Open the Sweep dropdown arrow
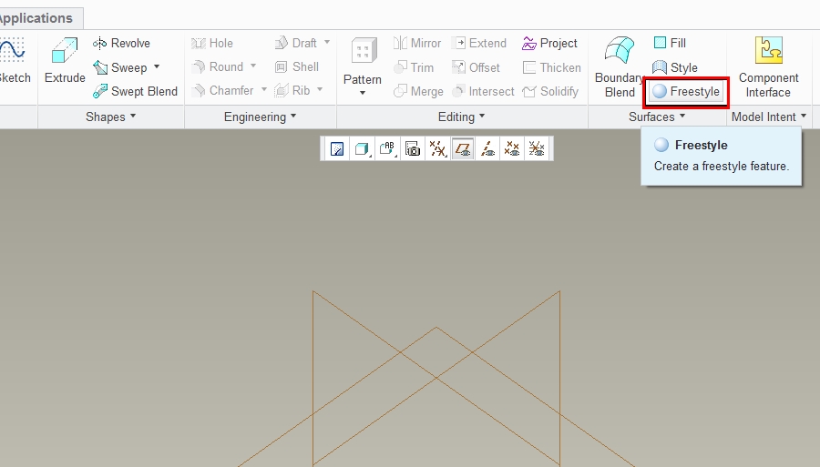This screenshot has width=820, height=467. [x=157, y=66]
